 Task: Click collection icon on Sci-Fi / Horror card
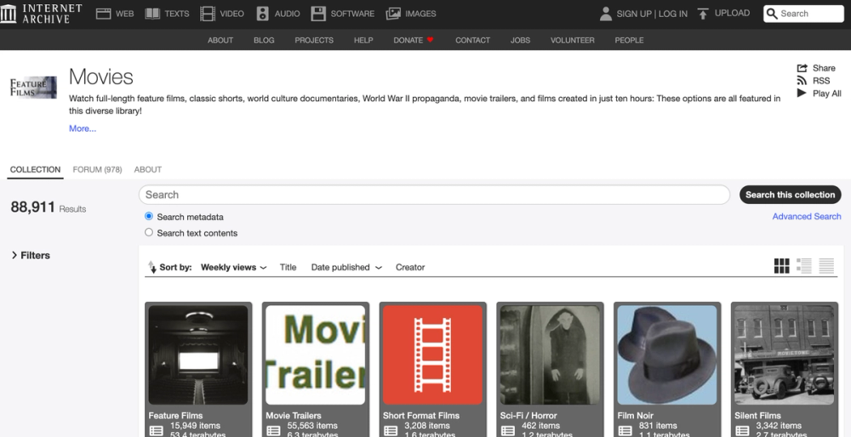pos(508,430)
